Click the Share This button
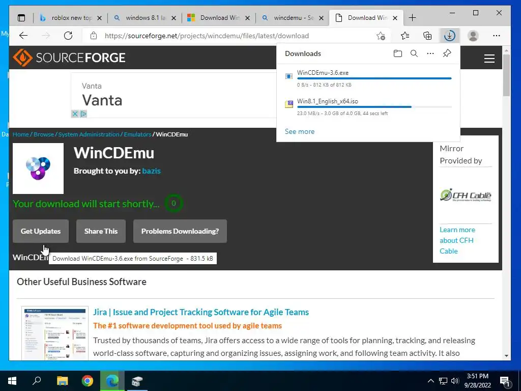521x391 pixels. pyautogui.click(x=101, y=231)
